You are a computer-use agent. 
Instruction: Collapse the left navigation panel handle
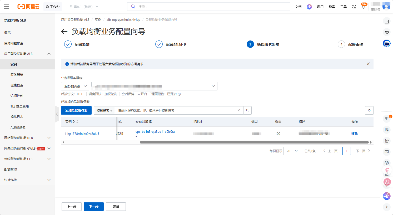pos(57,114)
